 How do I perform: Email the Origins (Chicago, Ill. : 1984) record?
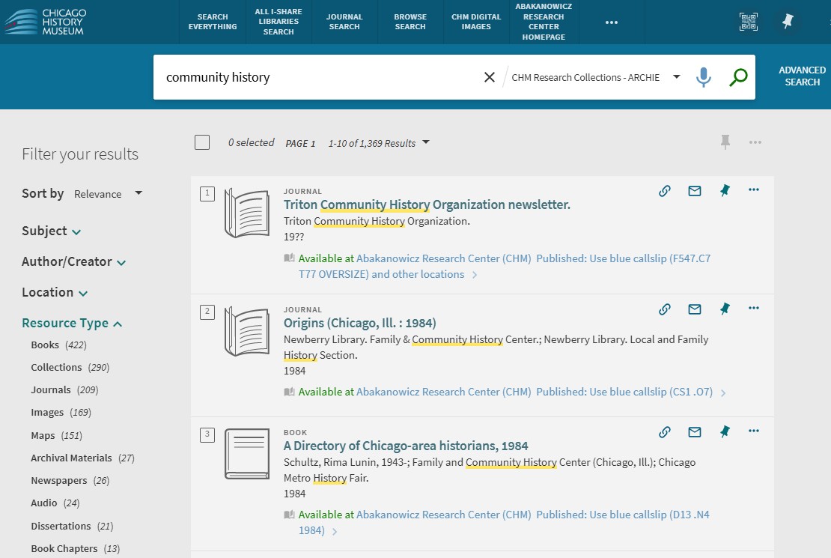point(694,309)
